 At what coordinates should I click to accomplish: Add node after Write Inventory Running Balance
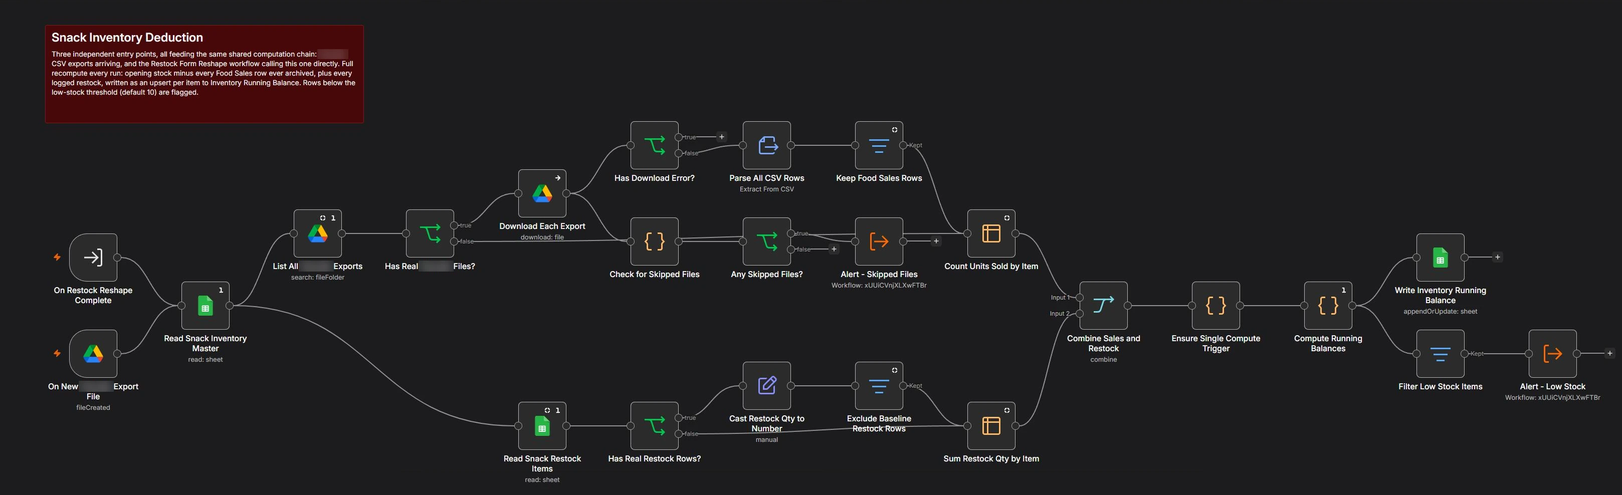pos(1497,257)
